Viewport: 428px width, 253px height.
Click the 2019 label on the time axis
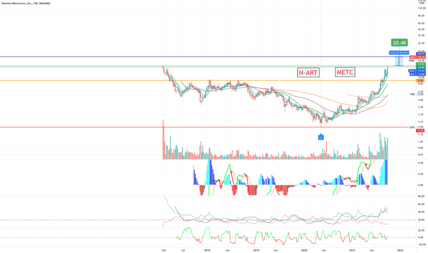256,250
